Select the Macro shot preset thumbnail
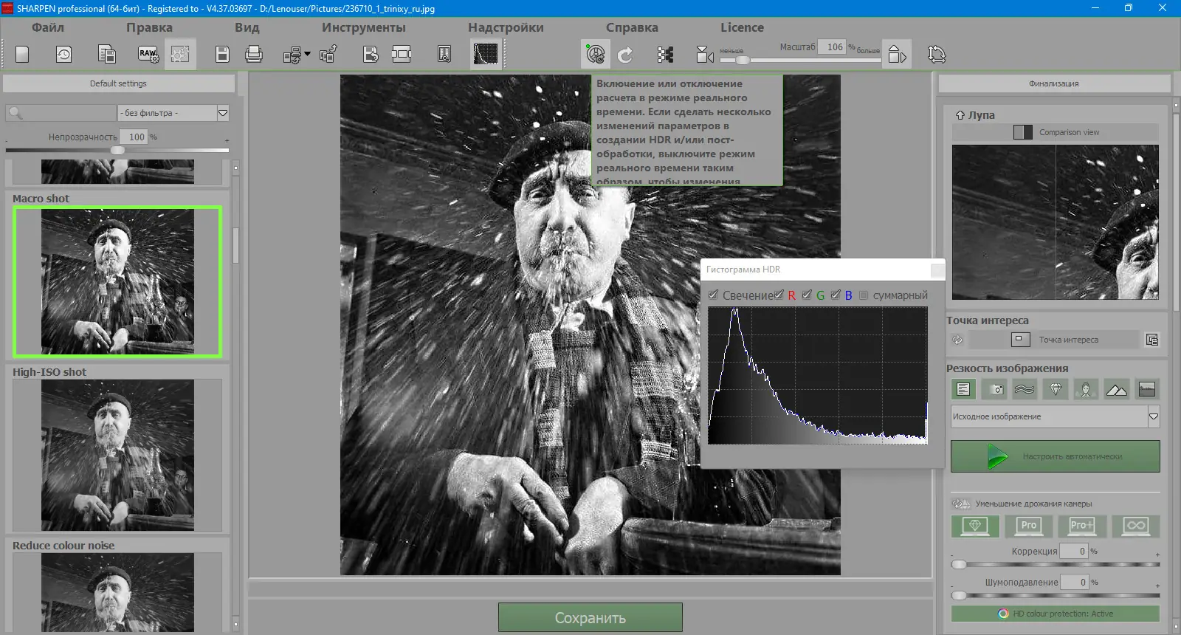This screenshot has width=1181, height=635. click(x=117, y=281)
